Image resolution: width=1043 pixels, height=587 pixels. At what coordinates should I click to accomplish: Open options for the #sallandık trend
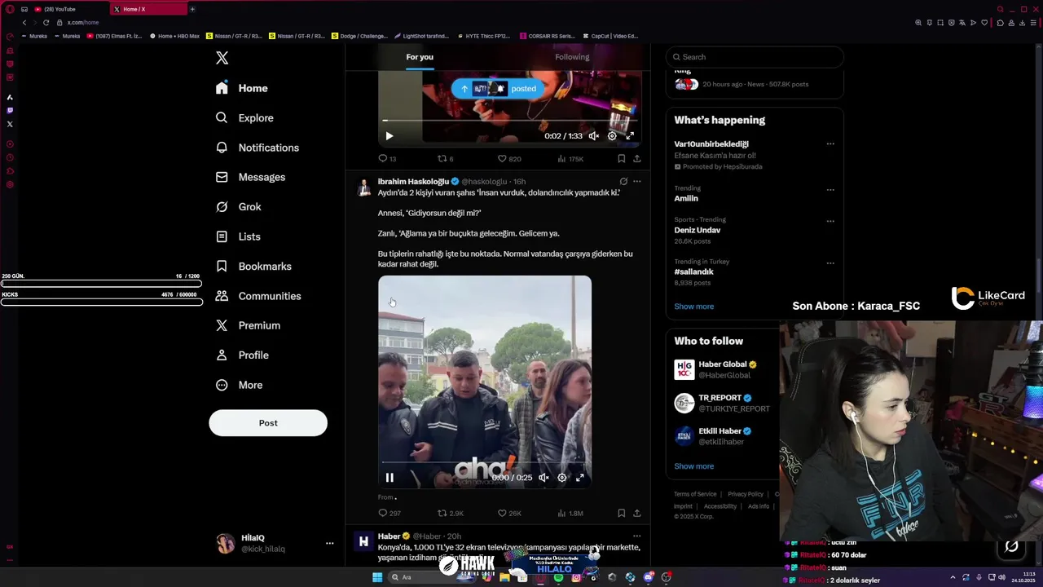pyautogui.click(x=830, y=263)
